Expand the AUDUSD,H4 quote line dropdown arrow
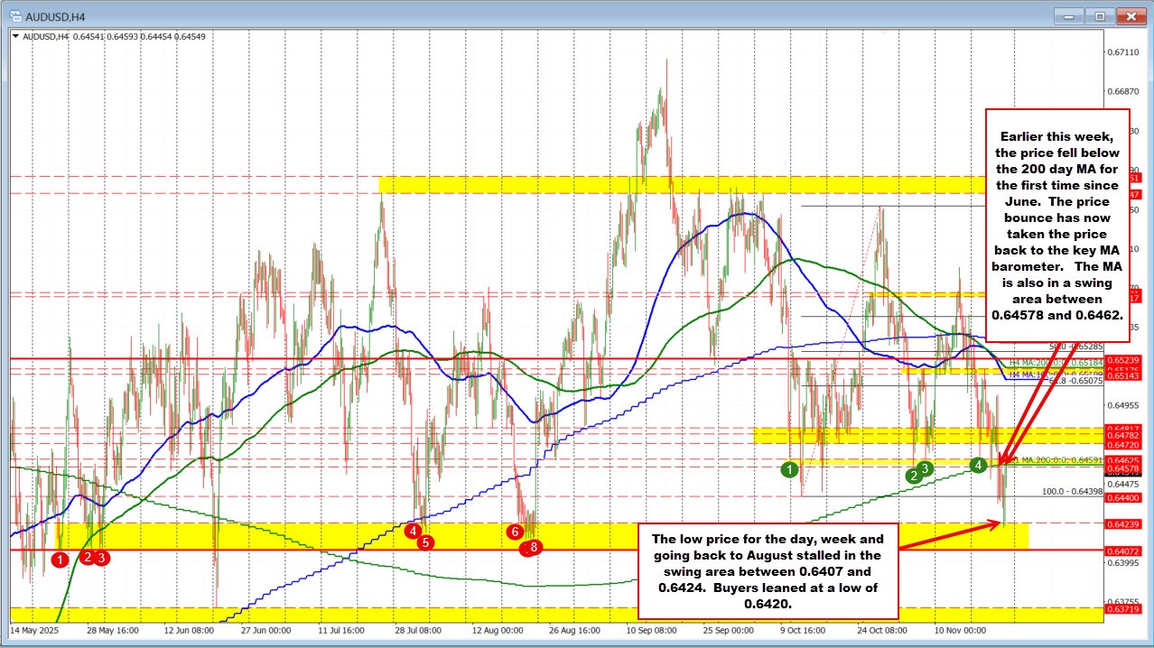This screenshot has width=1154, height=648. (x=14, y=37)
